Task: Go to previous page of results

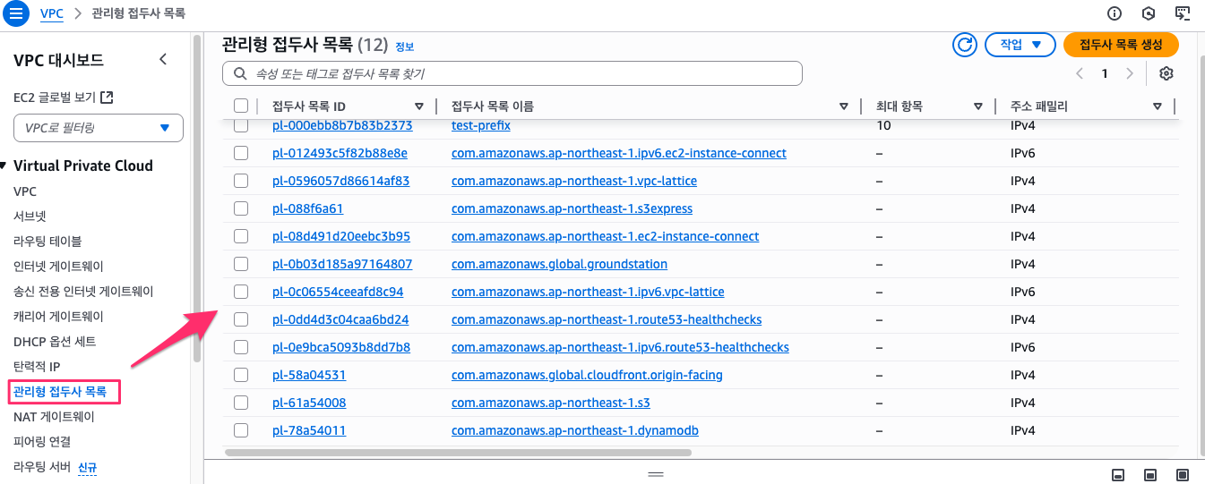Action: tap(1080, 73)
